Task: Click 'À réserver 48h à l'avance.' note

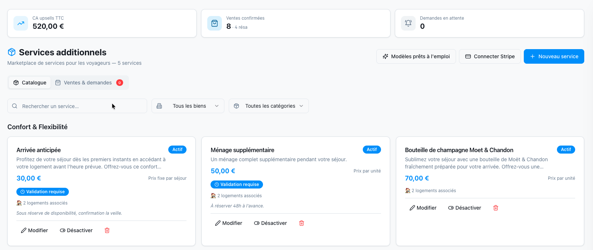Action: (237, 206)
